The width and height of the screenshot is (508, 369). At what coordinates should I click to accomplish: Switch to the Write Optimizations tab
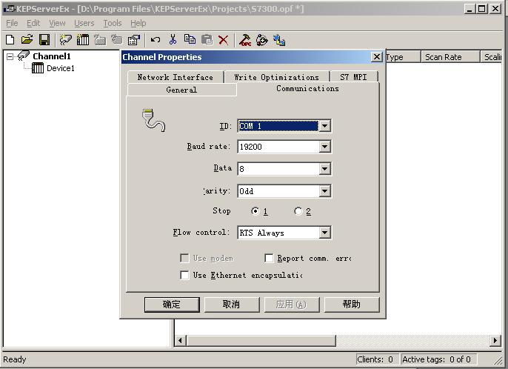[x=277, y=77]
